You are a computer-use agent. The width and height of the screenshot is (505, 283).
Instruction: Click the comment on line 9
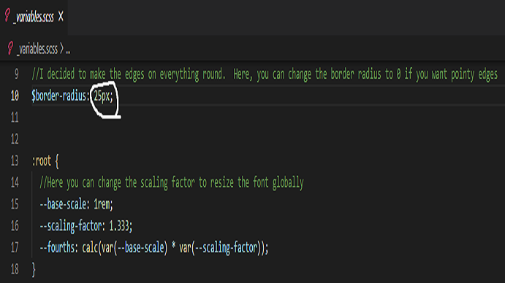tap(265, 74)
